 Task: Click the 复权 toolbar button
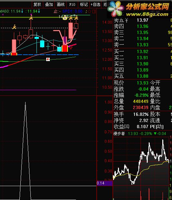point(37,5)
